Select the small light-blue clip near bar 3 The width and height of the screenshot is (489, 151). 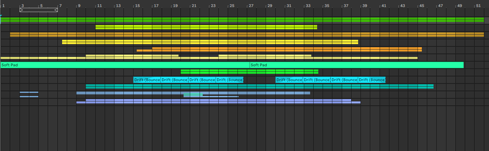coord(29,94)
